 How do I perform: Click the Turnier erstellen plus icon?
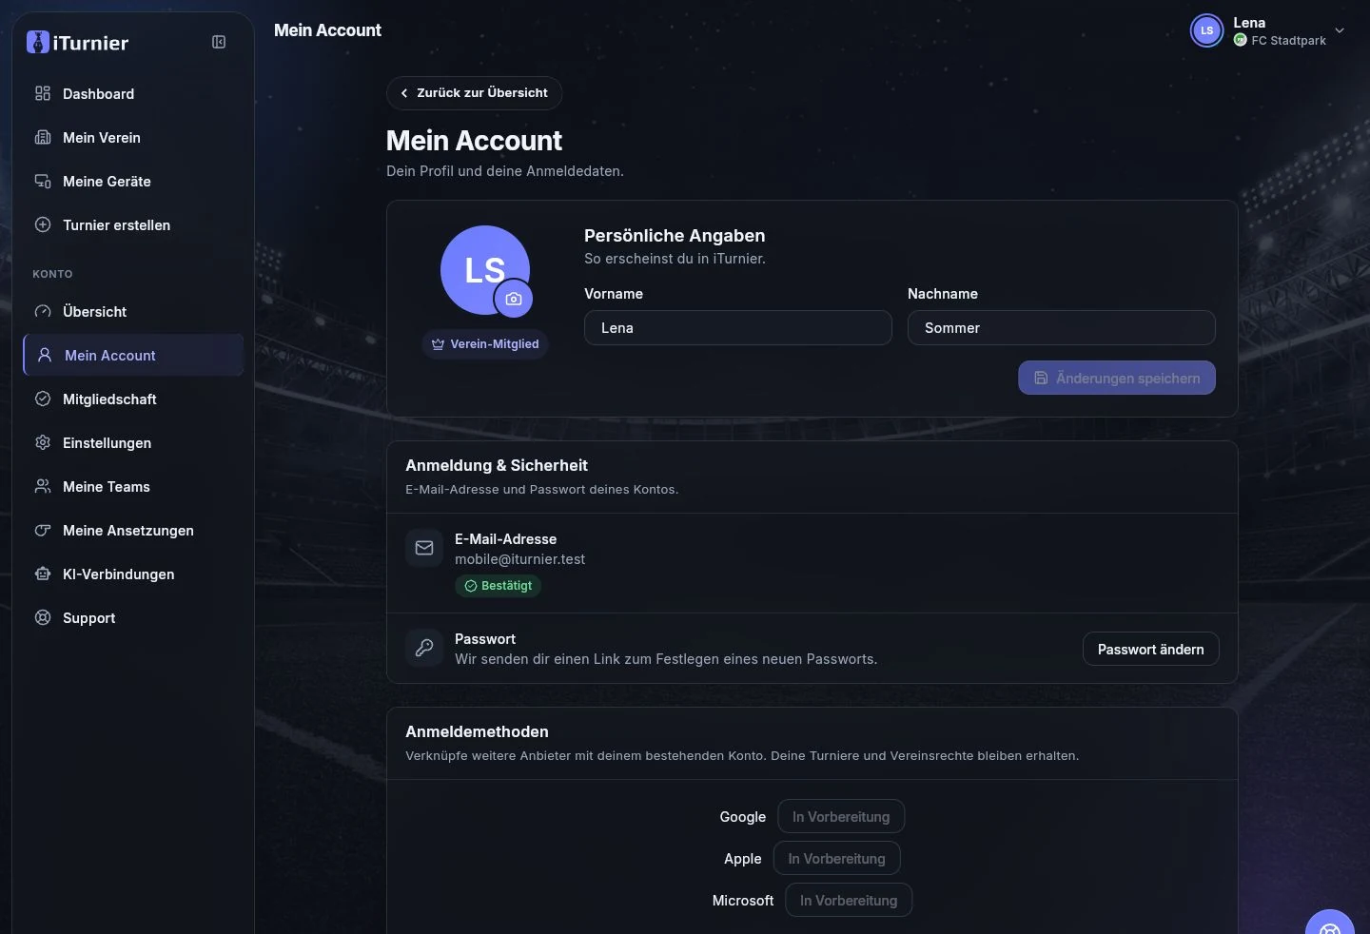(x=43, y=224)
